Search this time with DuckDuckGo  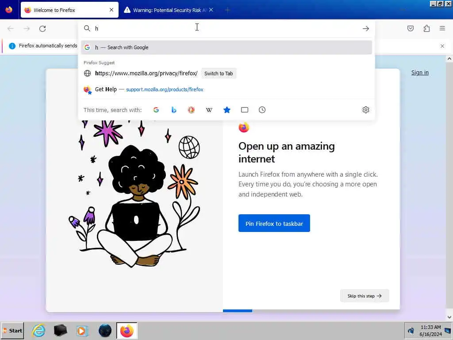(x=191, y=110)
